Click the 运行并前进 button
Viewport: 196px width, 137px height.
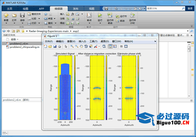(110, 18)
